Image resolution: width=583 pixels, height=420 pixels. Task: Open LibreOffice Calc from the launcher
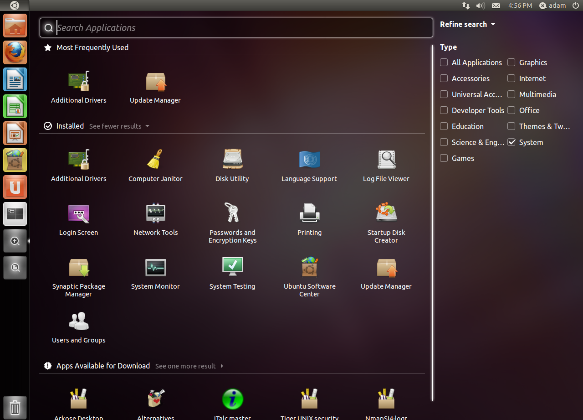pyautogui.click(x=15, y=106)
